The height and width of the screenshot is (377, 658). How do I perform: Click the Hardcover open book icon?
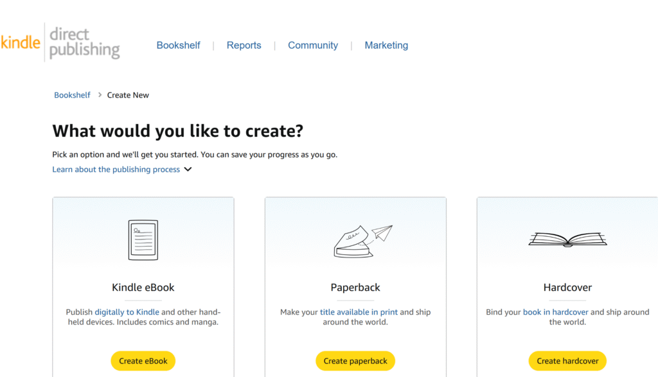(567, 240)
